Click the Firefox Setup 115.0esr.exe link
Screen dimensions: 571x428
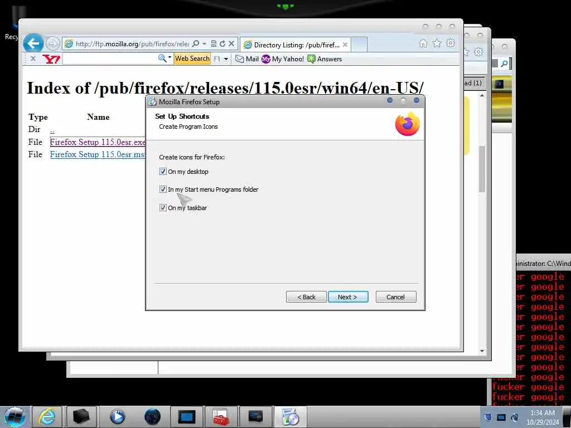(98, 142)
